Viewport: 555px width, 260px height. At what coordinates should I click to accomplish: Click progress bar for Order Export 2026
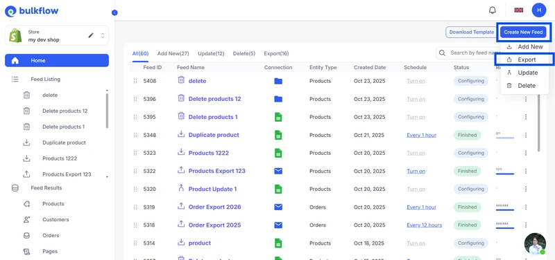(505, 210)
